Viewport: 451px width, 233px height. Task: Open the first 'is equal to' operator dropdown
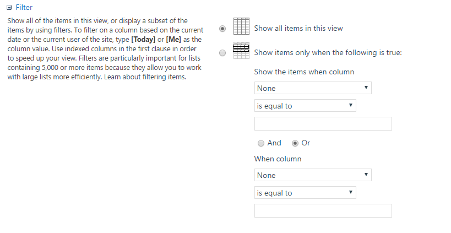click(305, 106)
